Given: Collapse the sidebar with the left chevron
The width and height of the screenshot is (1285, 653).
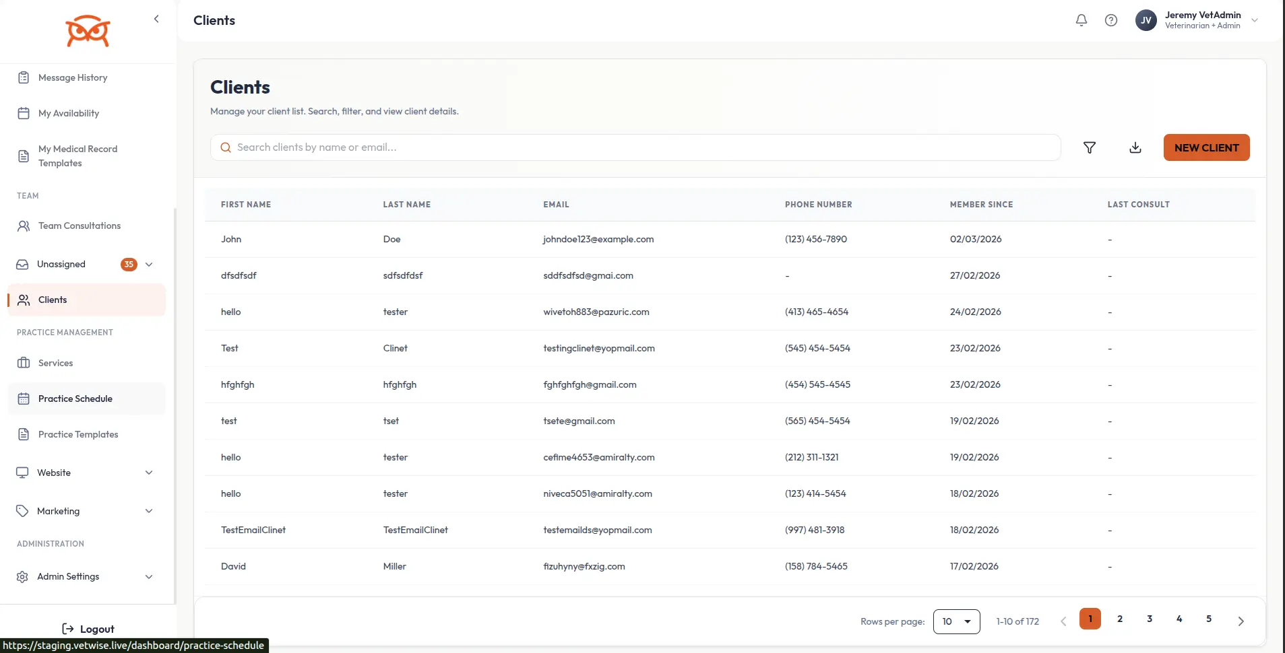Looking at the screenshot, I should (156, 19).
